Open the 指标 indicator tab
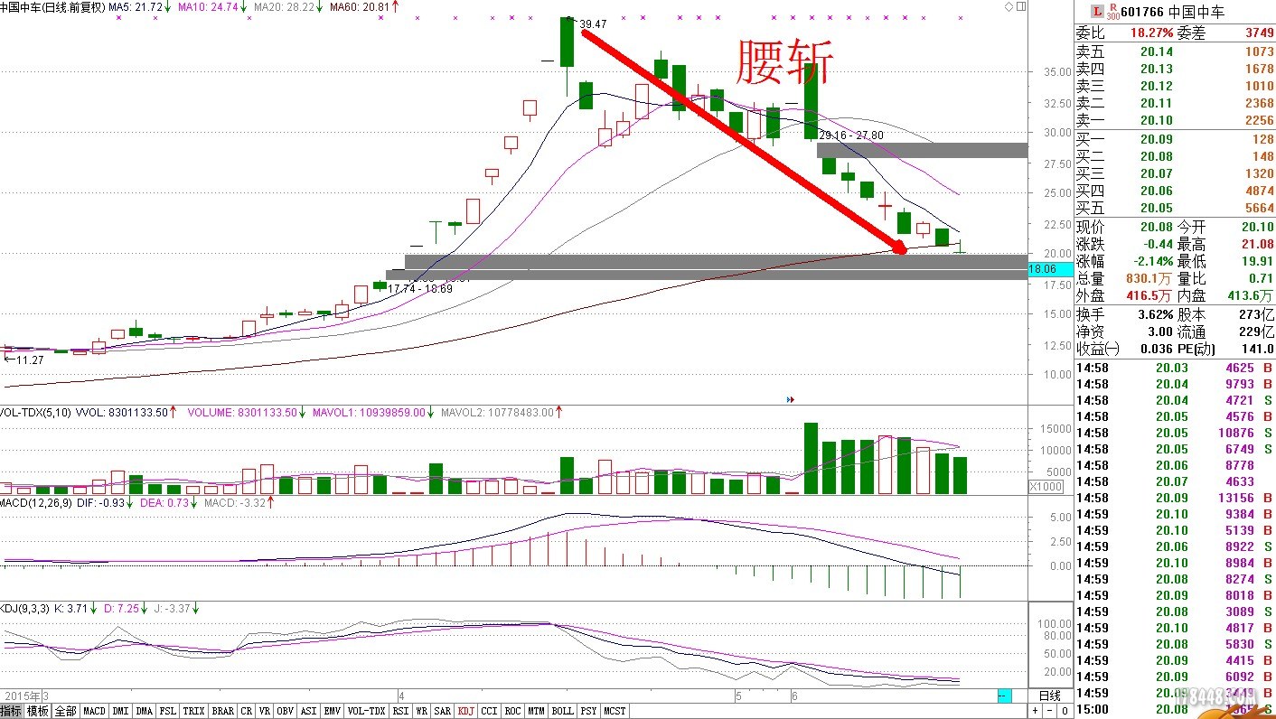1276x719 pixels. click(x=12, y=711)
